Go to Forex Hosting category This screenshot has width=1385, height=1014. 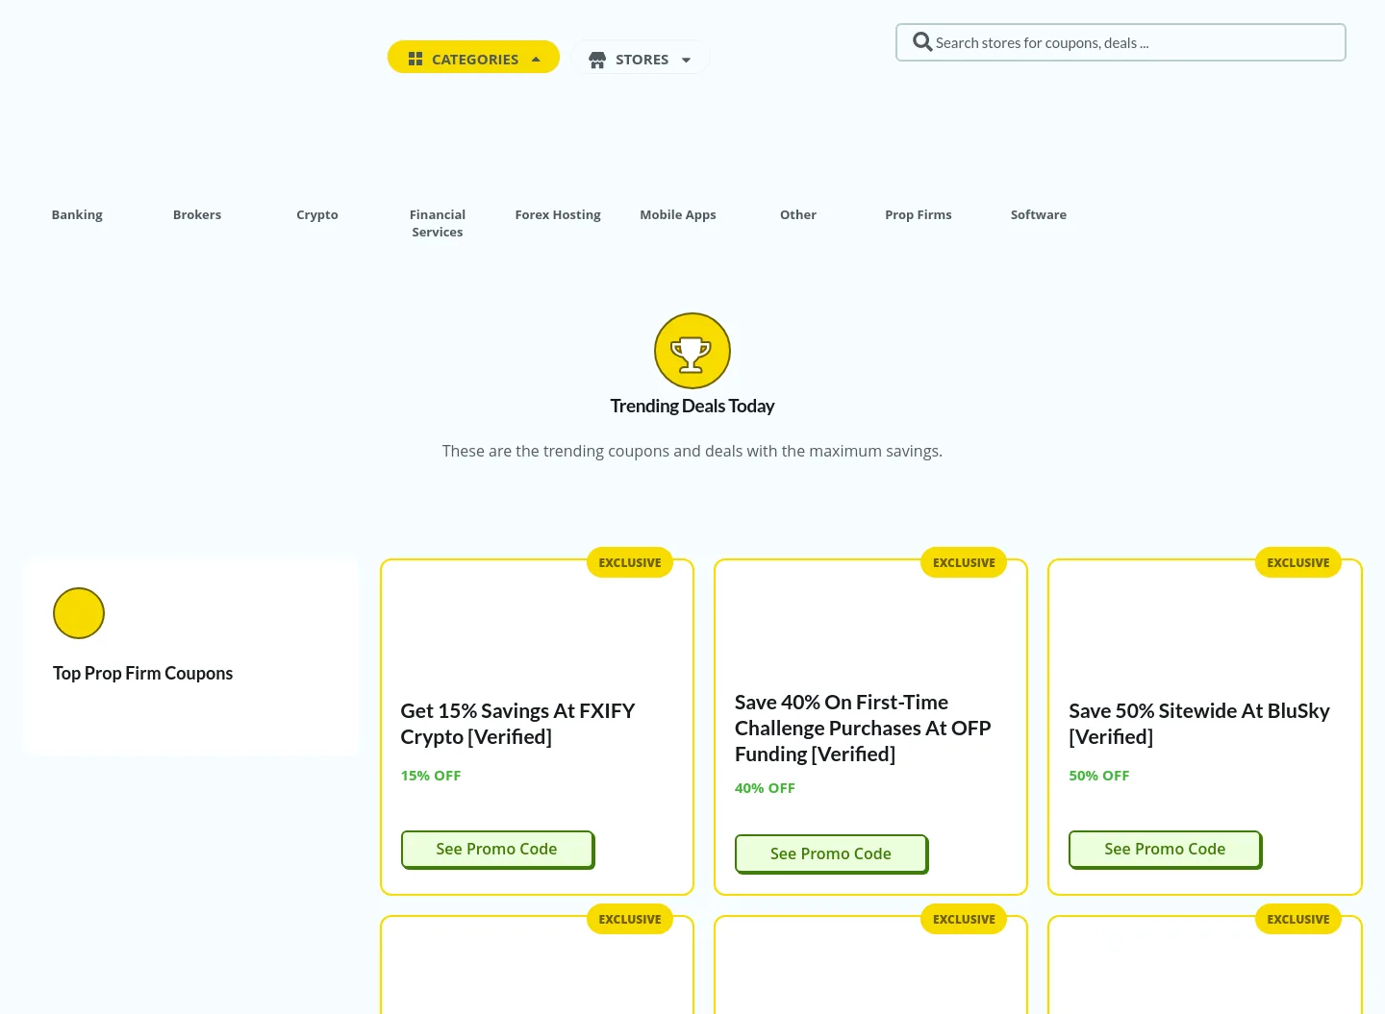tap(558, 214)
